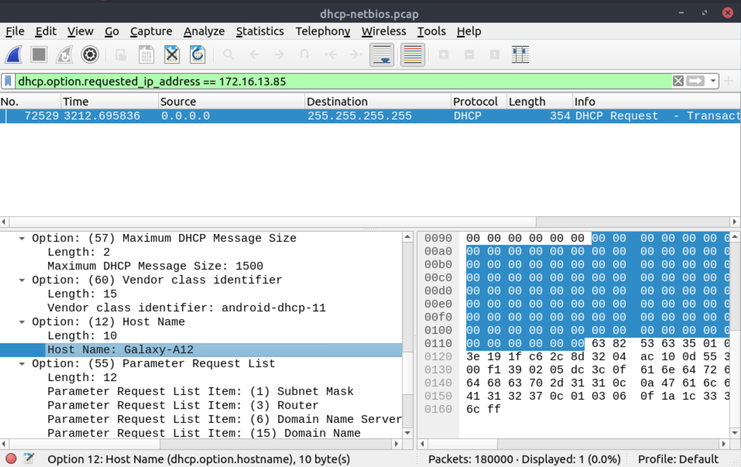Zoom in main window text
741x467 pixels.
(444, 55)
